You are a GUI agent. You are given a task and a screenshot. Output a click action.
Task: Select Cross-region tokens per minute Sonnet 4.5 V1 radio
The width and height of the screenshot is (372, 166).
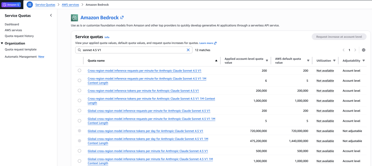coord(80,90)
